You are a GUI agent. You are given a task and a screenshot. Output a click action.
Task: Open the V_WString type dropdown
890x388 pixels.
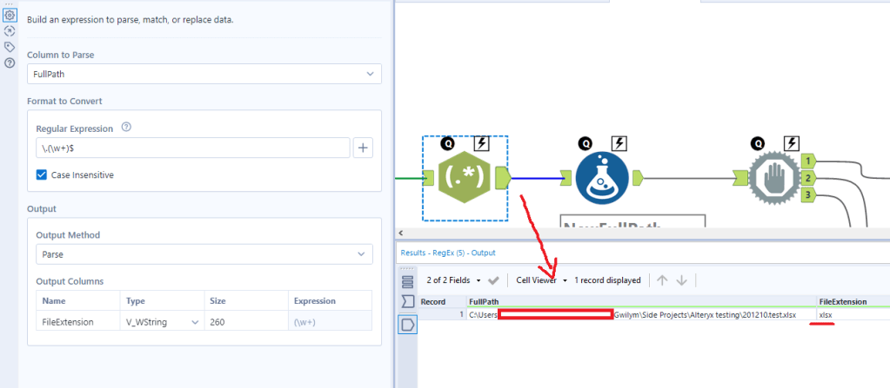click(160, 322)
